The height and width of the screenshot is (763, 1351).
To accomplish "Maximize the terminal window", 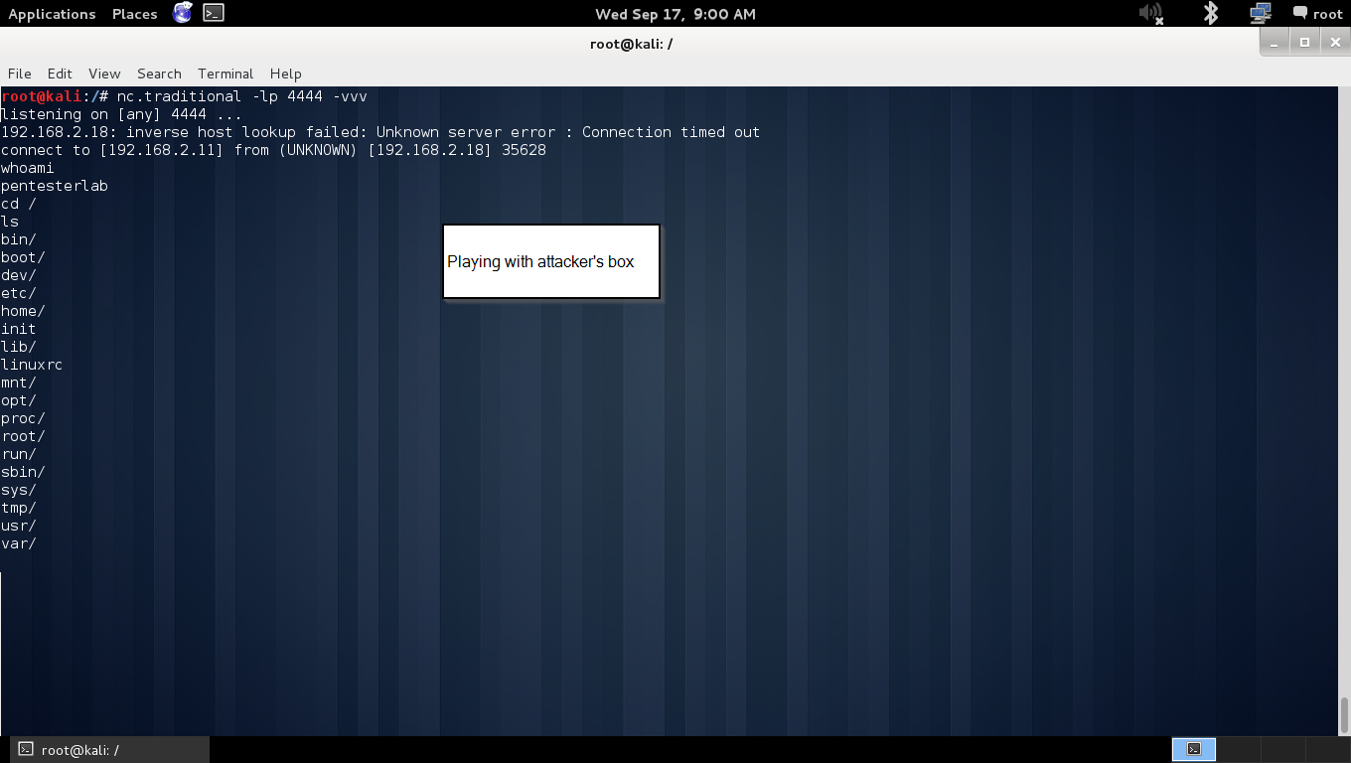I will pyautogui.click(x=1304, y=42).
